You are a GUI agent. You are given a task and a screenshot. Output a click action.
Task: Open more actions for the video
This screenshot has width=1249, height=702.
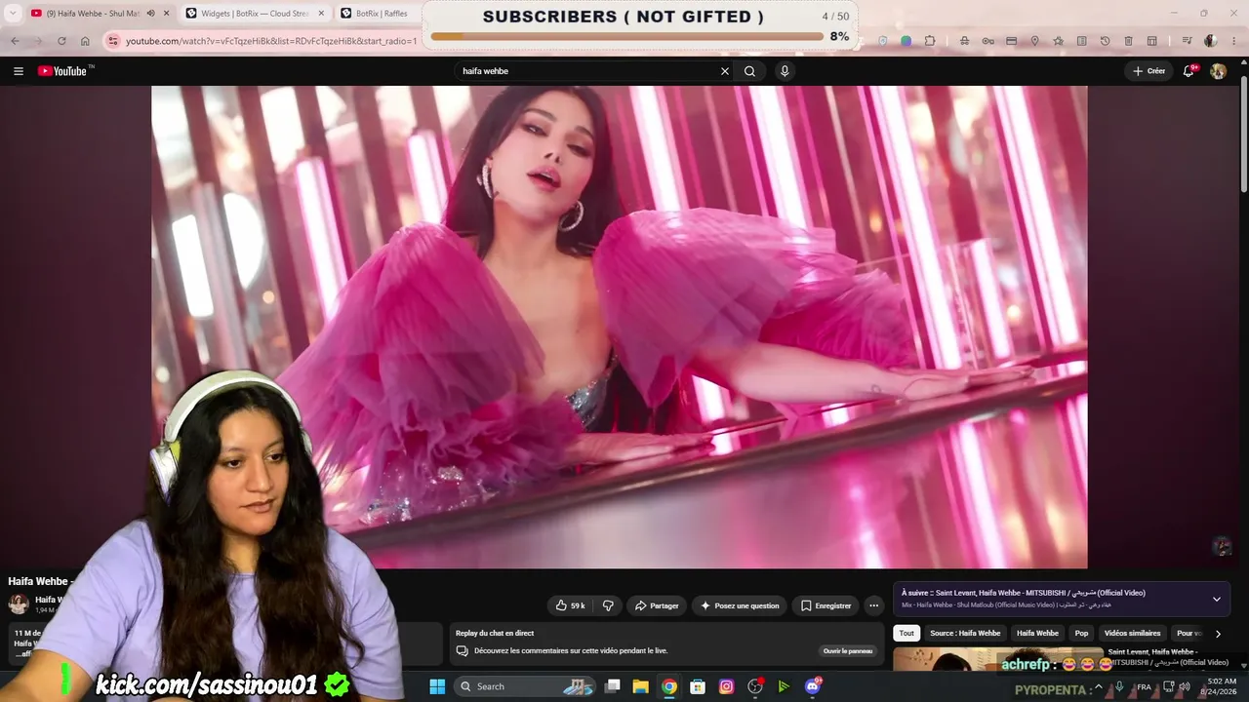point(873,605)
